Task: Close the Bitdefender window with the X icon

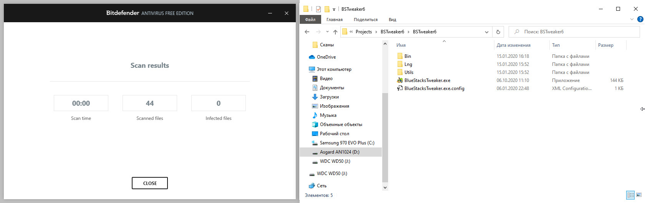Action: tap(287, 13)
